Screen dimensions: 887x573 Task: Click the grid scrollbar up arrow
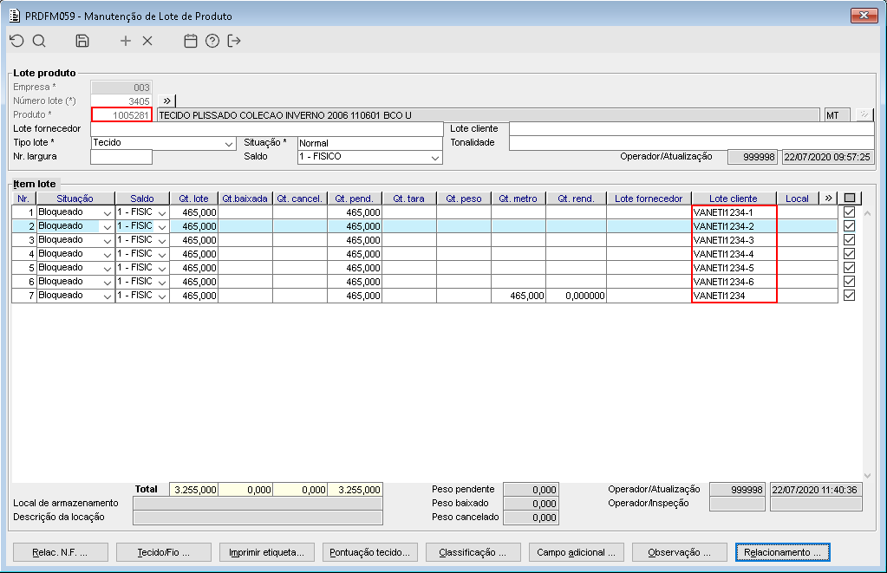[x=868, y=213]
